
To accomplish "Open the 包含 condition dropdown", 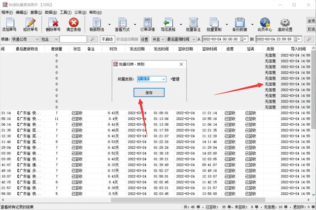I will [62, 39].
